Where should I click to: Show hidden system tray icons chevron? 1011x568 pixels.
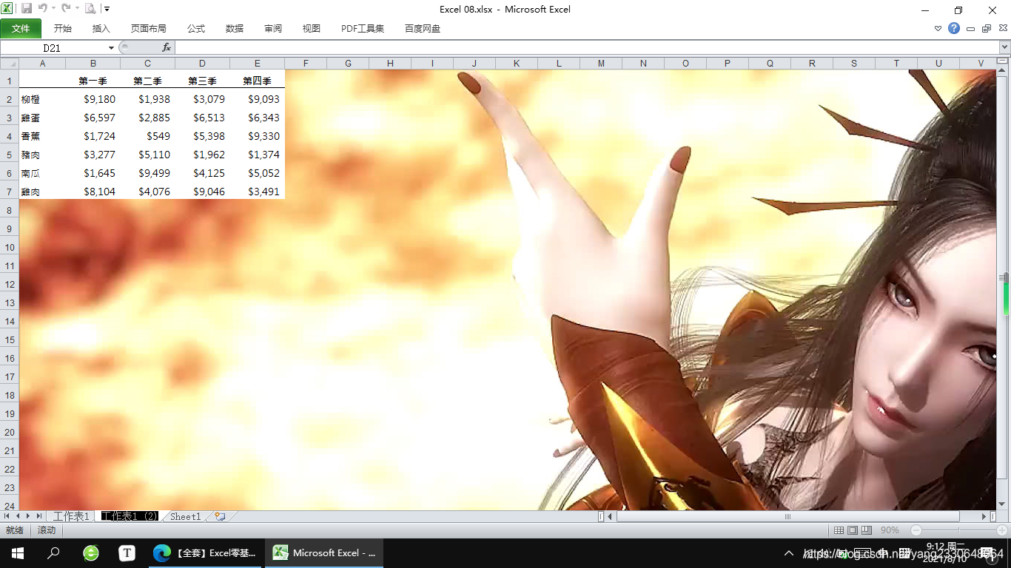pyautogui.click(x=789, y=553)
